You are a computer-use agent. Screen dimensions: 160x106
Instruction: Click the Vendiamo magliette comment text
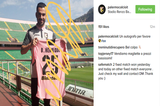coord(125,56)
